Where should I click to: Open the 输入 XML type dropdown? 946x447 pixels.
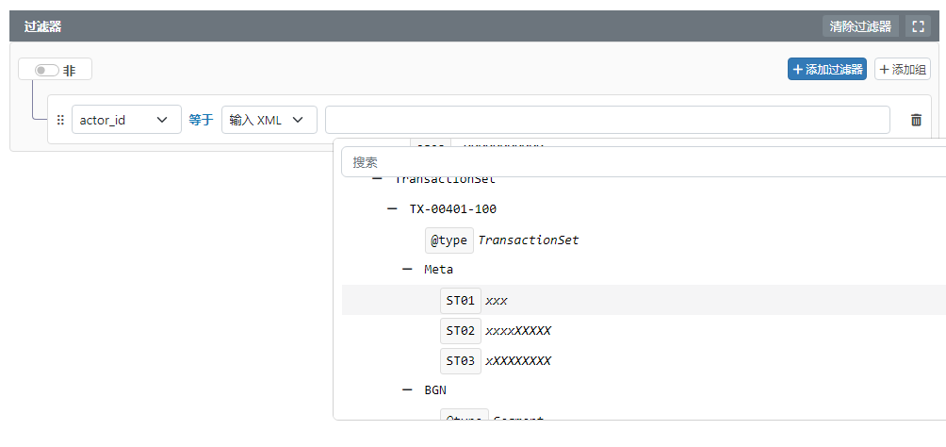point(269,120)
